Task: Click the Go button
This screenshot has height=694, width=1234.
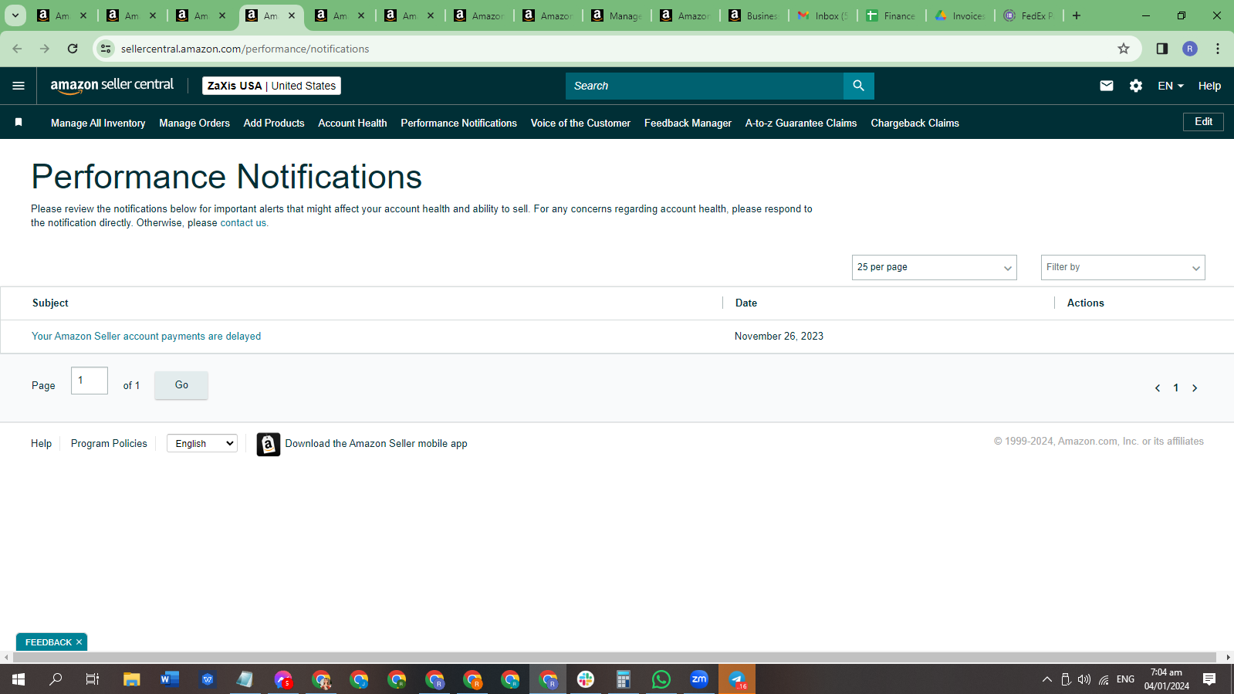Action: (x=181, y=385)
